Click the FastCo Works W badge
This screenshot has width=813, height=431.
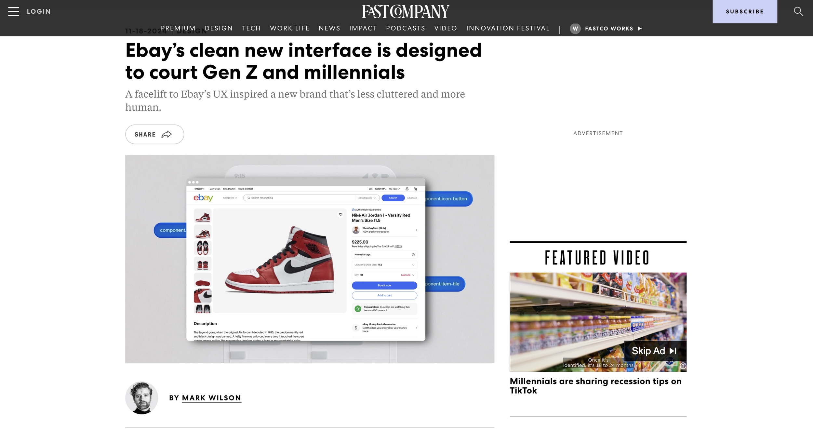click(x=575, y=29)
